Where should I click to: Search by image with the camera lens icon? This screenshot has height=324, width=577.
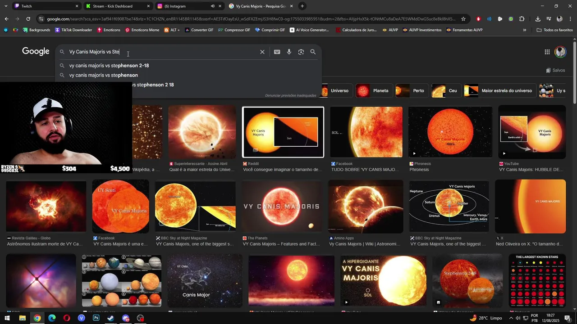[301, 52]
